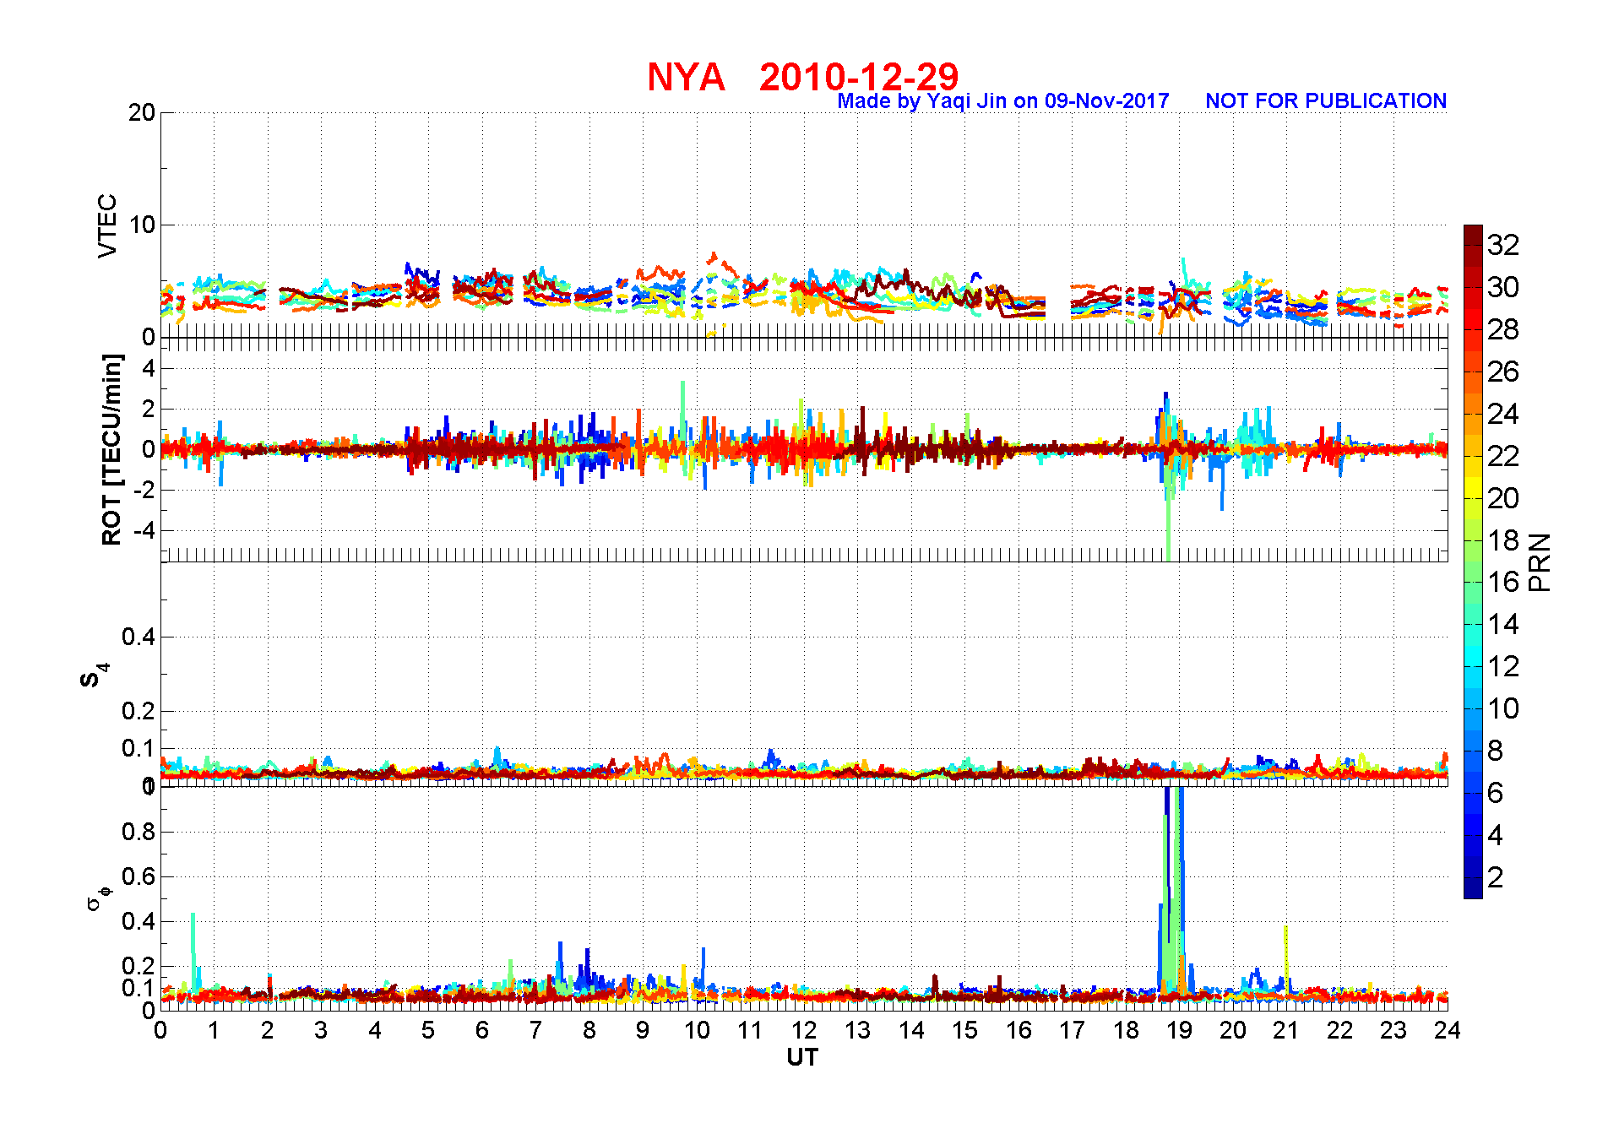Screen dimensions: 1608x1123
Task: Click the colorbar tick label 22
Action: pyautogui.click(x=1503, y=456)
